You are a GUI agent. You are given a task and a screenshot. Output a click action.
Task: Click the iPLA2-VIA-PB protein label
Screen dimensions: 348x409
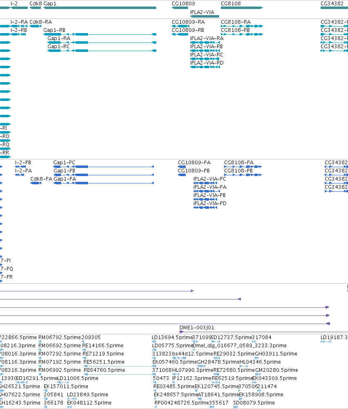[209, 195]
